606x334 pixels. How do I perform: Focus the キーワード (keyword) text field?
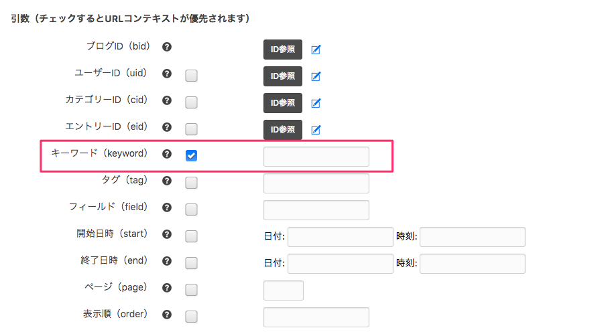316,157
